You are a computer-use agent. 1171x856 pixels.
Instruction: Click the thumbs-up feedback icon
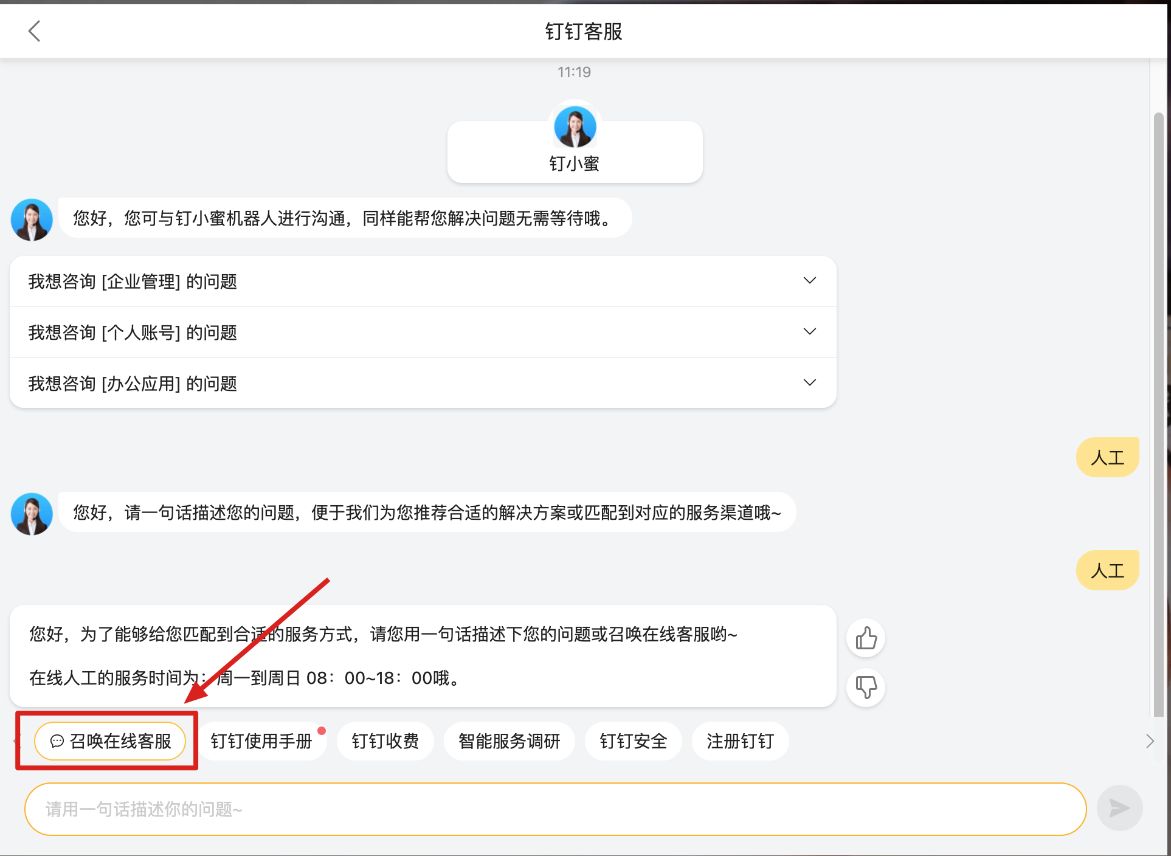[866, 638]
